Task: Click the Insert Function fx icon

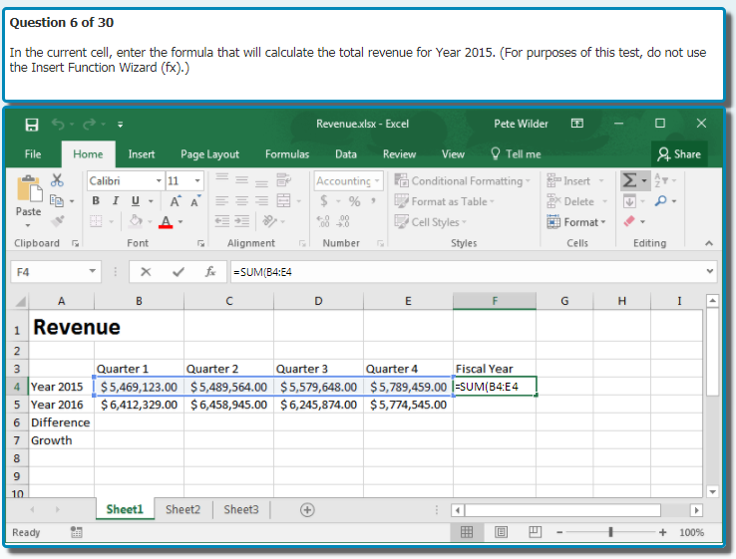Action: tap(209, 271)
